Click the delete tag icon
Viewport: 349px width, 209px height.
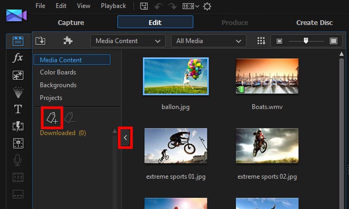[70, 118]
